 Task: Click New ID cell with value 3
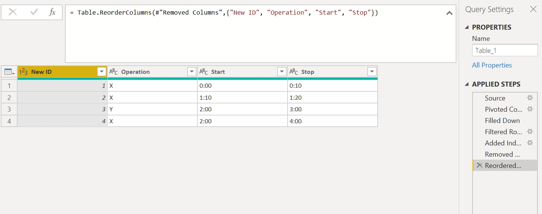click(x=62, y=109)
